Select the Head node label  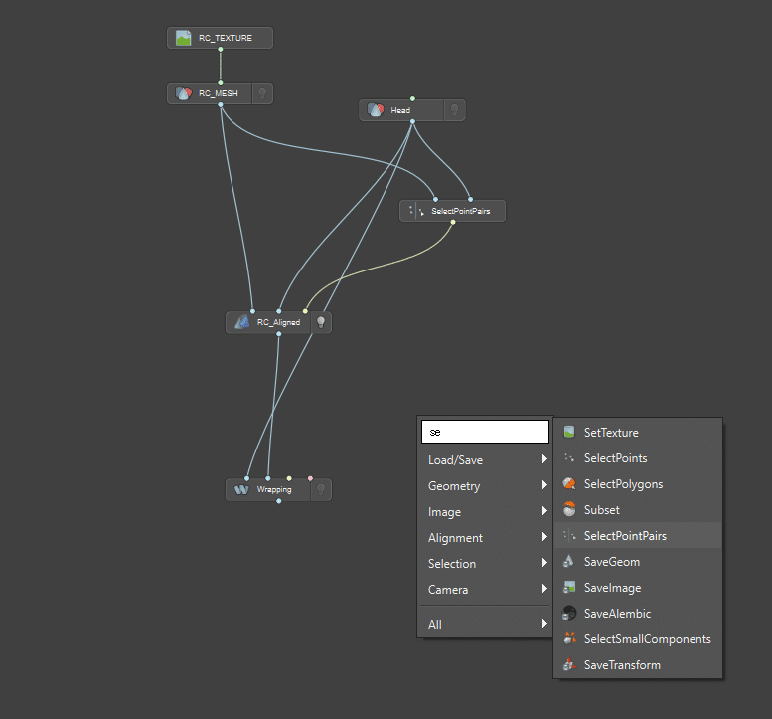[400, 110]
